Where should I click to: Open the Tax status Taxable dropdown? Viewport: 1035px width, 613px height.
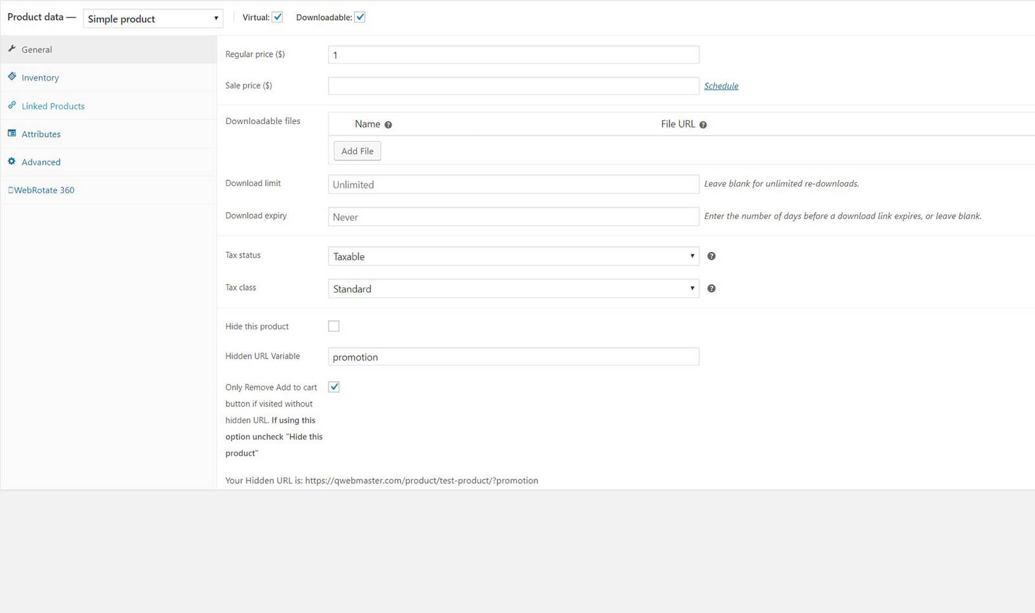(x=513, y=256)
